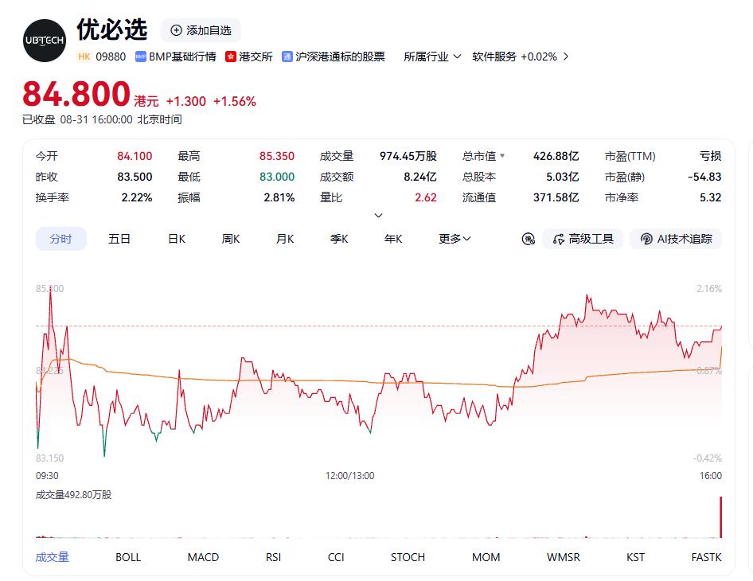Click the 市盈(静) value -54.83
The height and width of the screenshot is (581, 753).
[x=704, y=177]
